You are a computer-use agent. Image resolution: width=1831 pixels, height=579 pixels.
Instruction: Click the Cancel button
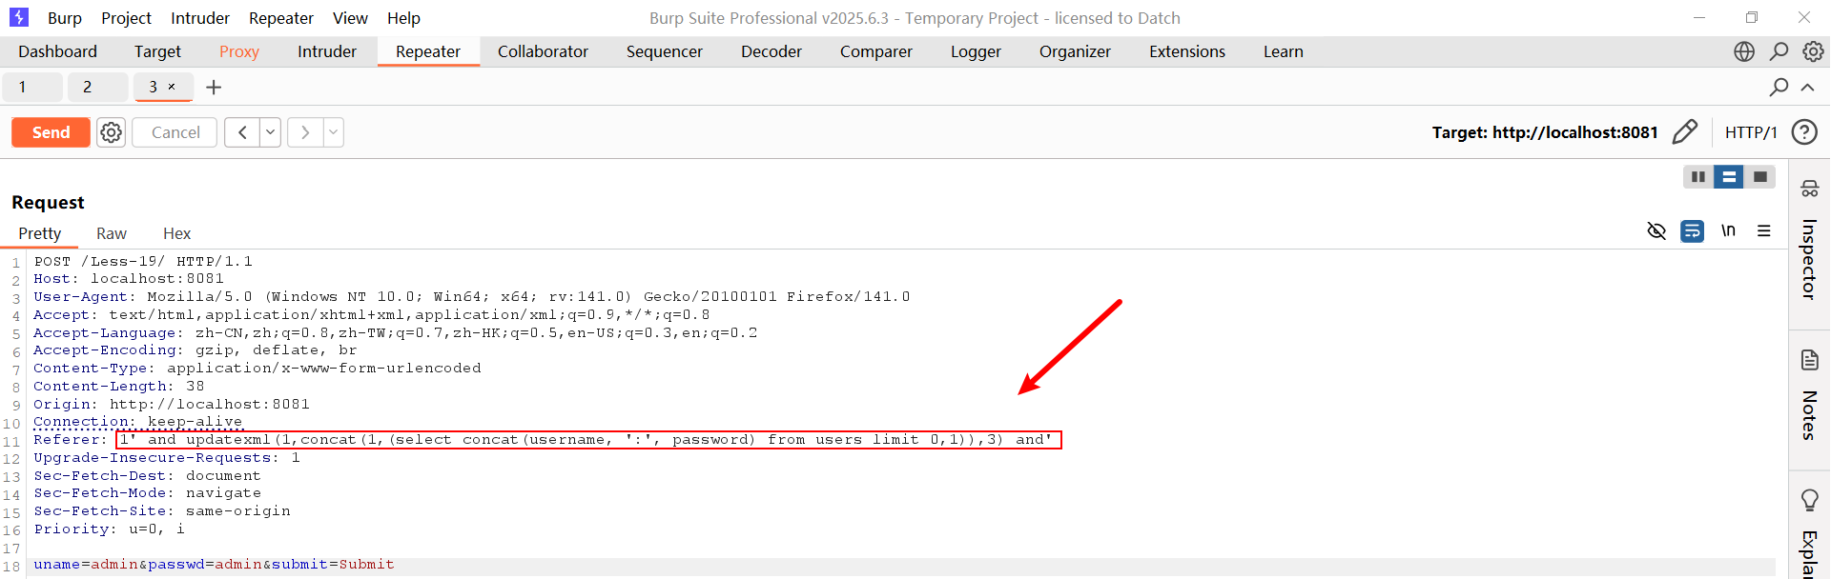point(175,132)
